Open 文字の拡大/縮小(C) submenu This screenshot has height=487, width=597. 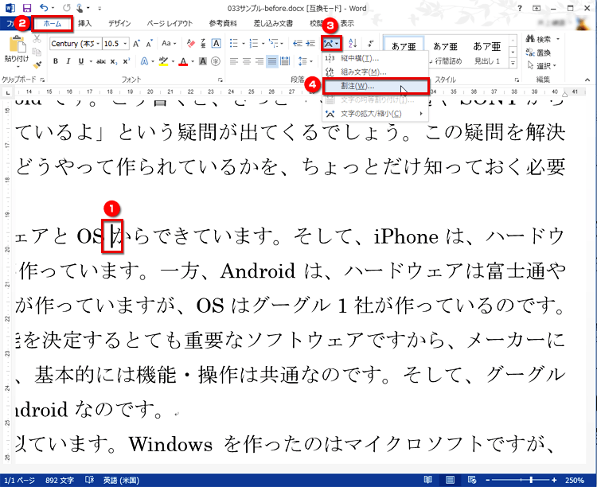(376, 114)
